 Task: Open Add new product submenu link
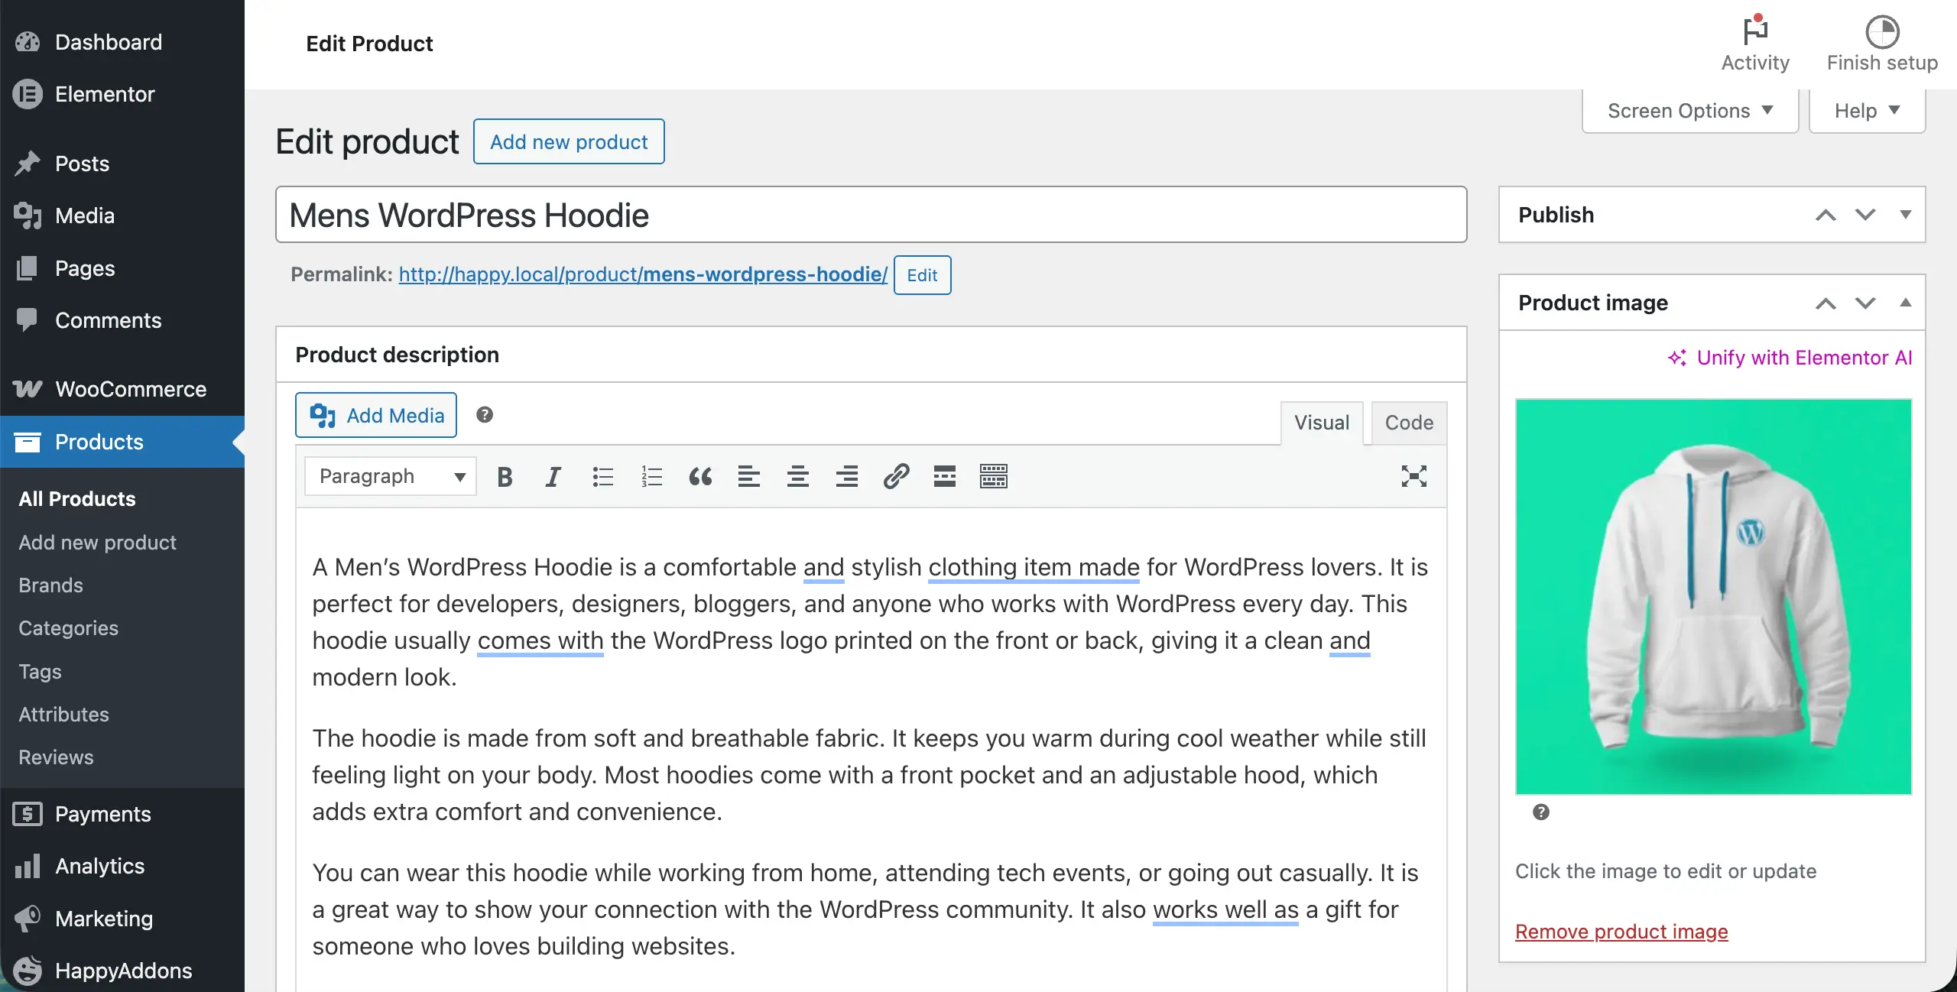pos(97,543)
